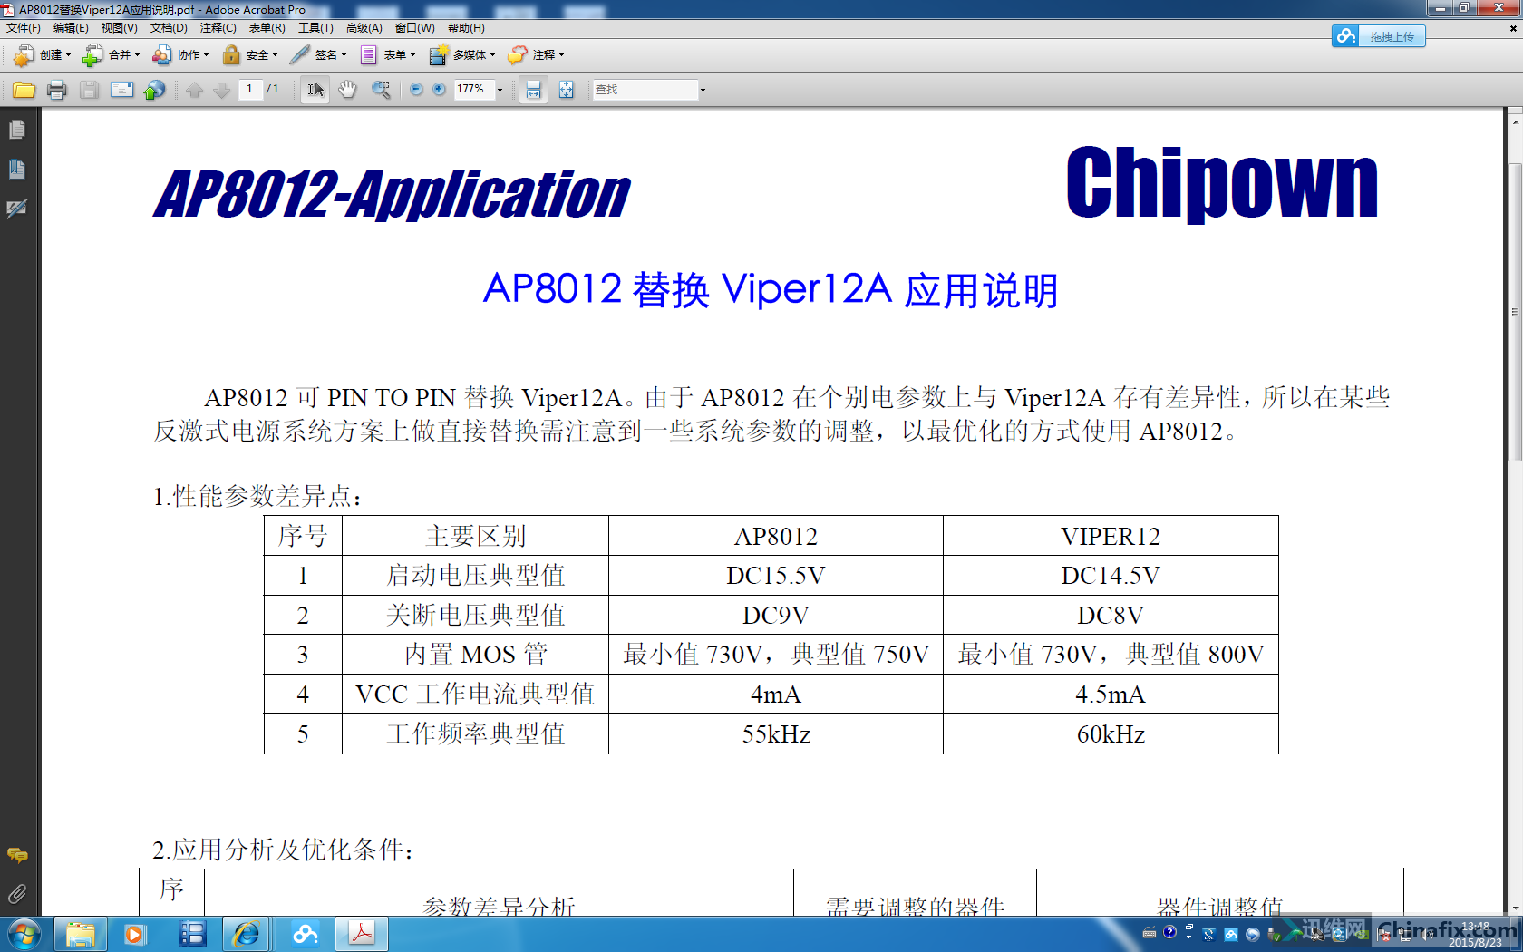Image resolution: width=1523 pixels, height=952 pixels.
Task: Open the Comments panel icon
Action: pyautogui.click(x=16, y=855)
